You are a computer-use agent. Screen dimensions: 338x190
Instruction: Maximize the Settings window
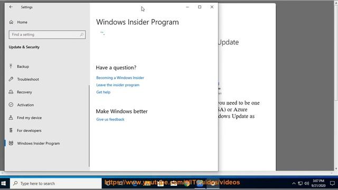[x=200, y=7]
